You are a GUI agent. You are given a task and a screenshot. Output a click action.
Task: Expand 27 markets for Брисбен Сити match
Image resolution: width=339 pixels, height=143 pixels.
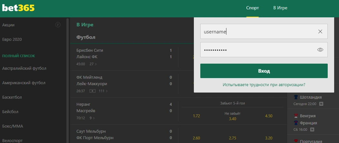93,64
